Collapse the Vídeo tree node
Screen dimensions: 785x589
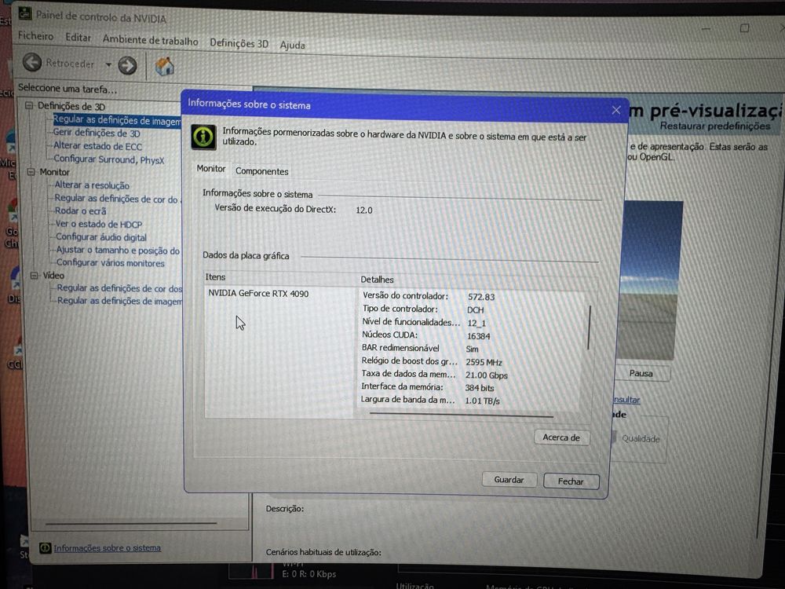(x=34, y=276)
